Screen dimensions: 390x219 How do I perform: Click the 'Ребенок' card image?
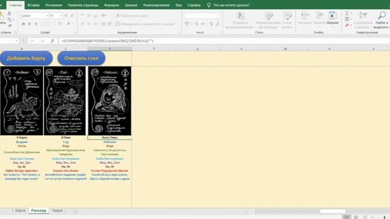tap(110, 101)
